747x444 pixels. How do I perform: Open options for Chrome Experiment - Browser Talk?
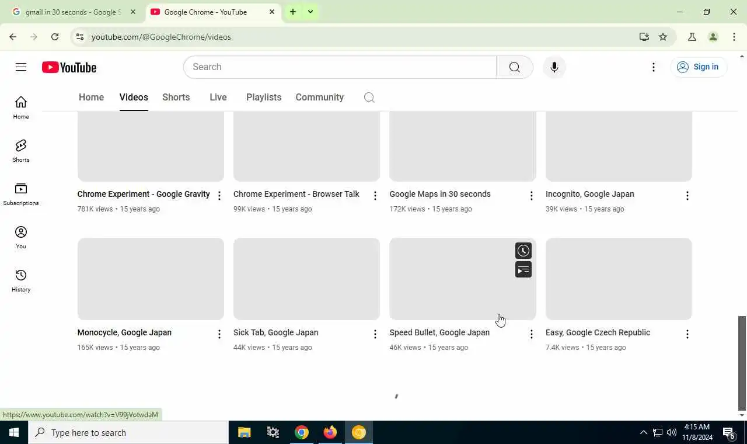(x=375, y=196)
